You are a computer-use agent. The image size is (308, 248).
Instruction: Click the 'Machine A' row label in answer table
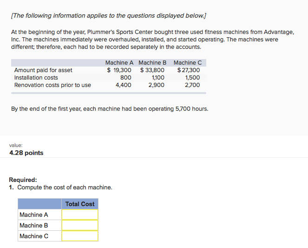(x=34, y=214)
